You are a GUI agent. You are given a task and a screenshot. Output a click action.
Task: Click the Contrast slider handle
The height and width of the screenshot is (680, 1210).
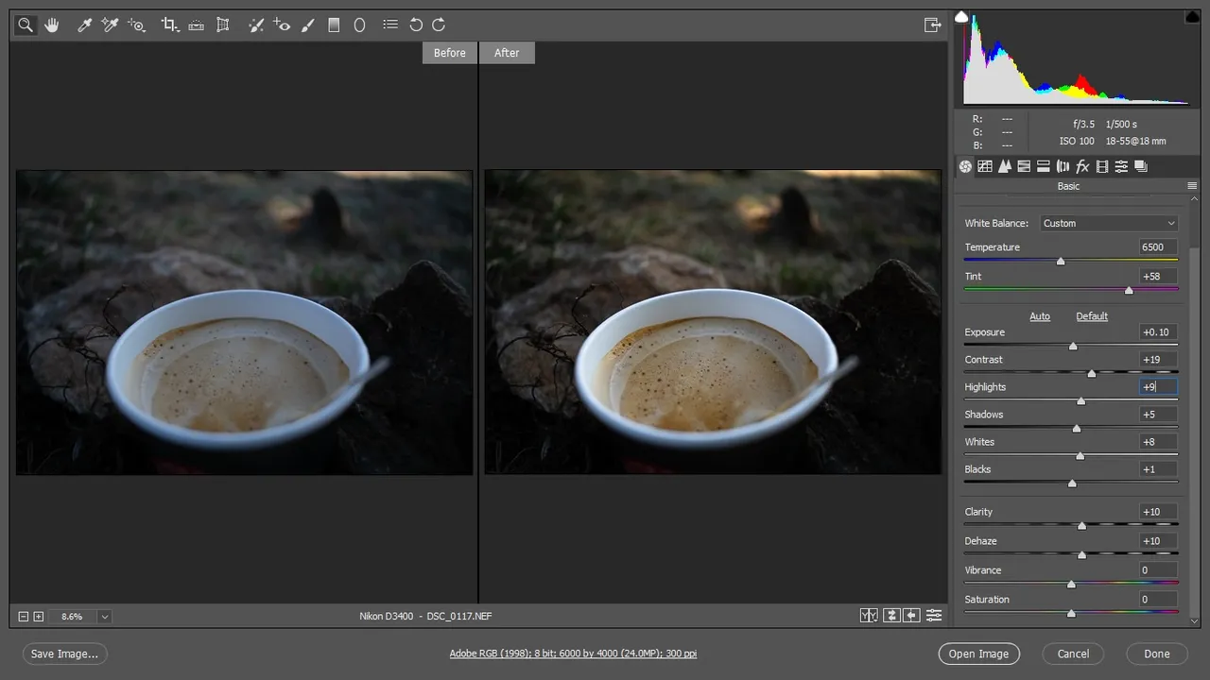point(1092,373)
